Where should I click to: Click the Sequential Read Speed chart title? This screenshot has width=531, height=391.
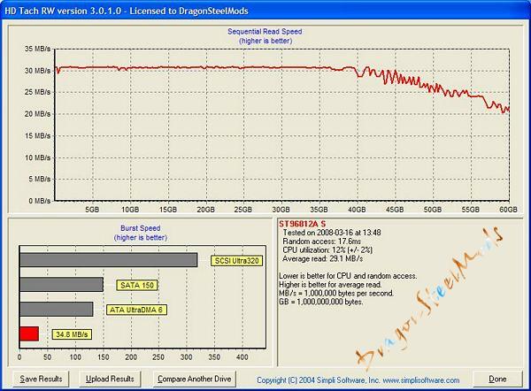point(265,31)
